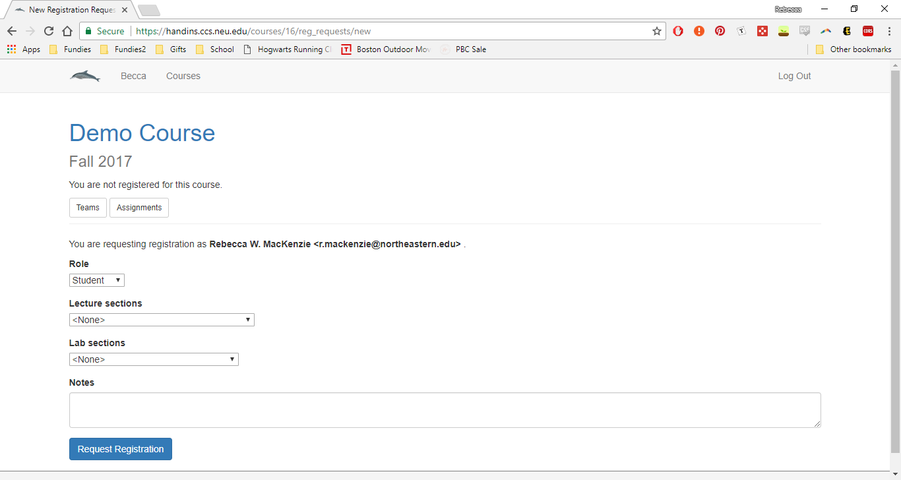Open the Demo Course title link

point(142,133)
